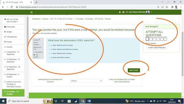Open the messages chat bubble icon
This screenshot has width=184, height=104.
(x=124, y=12)
